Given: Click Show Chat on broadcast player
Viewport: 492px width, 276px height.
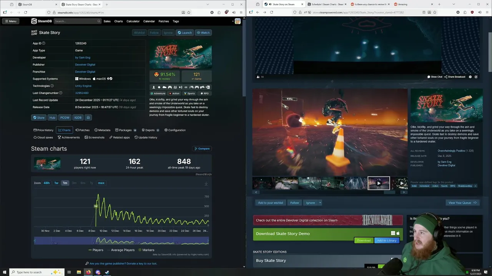Looking at the screenshot, I should 435,77.
